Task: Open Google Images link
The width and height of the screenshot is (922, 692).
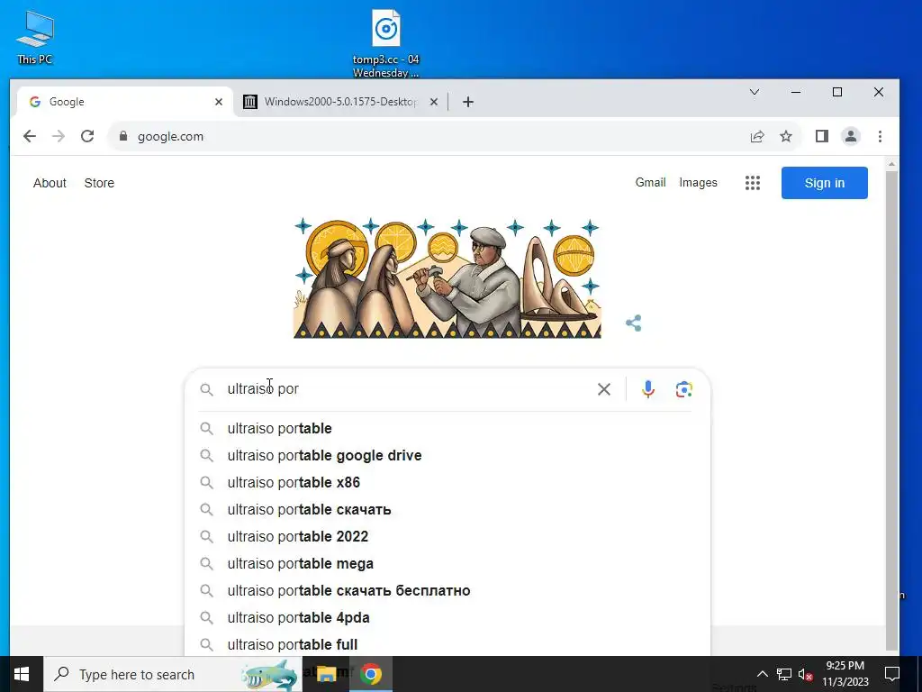Action: pos(698,182)
